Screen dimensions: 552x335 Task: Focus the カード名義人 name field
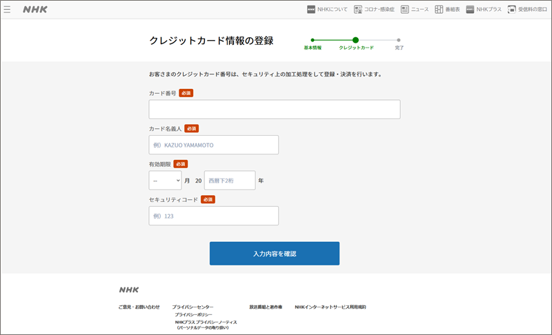coord(213,145)
